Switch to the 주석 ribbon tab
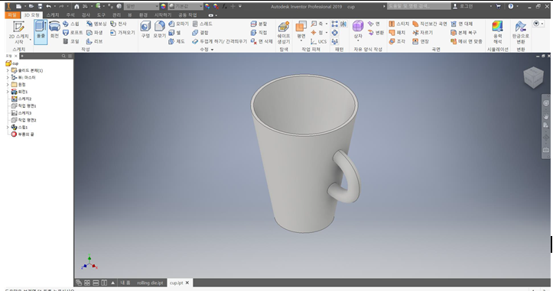Viewport: 553px width, 291px height. coord(70,15)
